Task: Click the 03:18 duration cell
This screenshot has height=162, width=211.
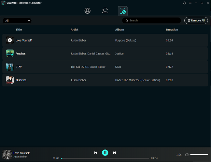Action: (169, 53)
